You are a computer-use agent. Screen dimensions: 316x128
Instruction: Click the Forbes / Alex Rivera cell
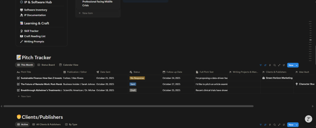click(78, 78)
